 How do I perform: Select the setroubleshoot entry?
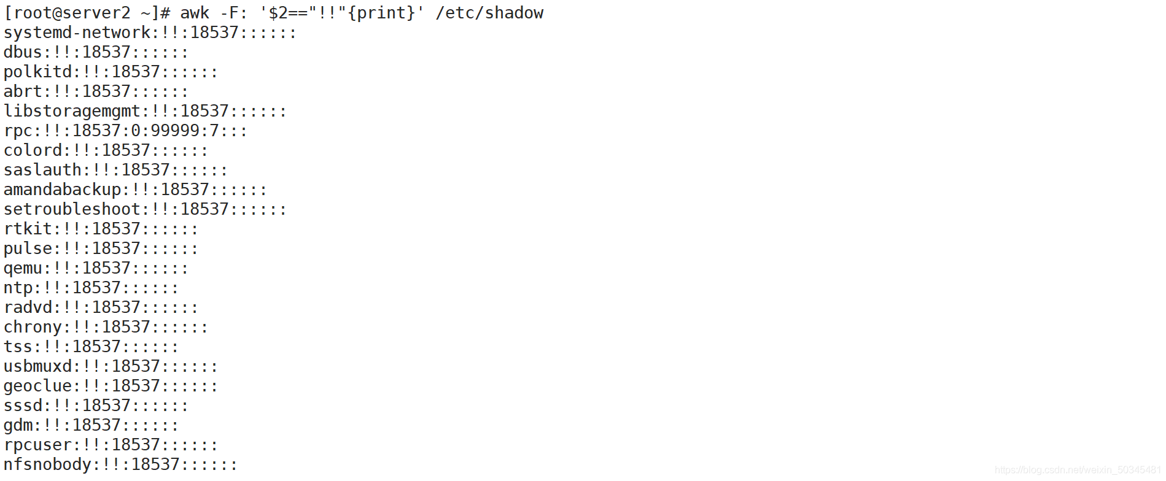pos(145,209)
